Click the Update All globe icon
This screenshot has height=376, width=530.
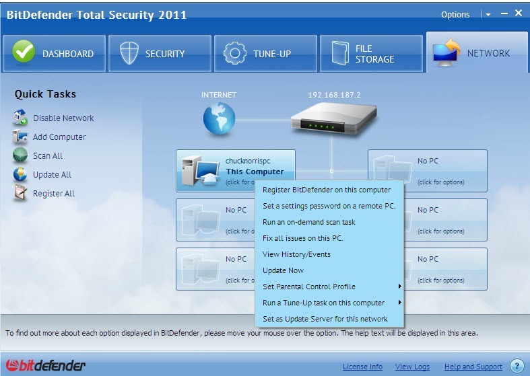click(20, 174)
